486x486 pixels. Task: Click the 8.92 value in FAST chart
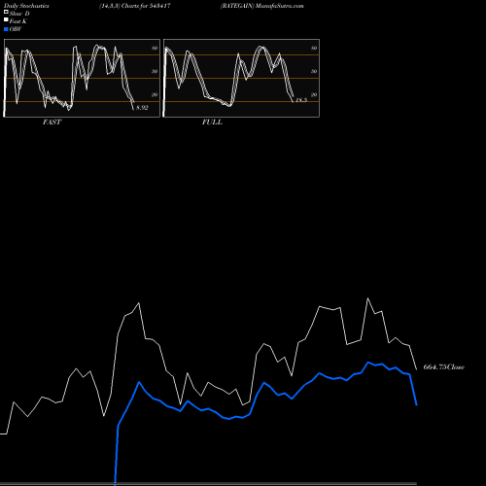pyautogui.click(x=142, y=108)
